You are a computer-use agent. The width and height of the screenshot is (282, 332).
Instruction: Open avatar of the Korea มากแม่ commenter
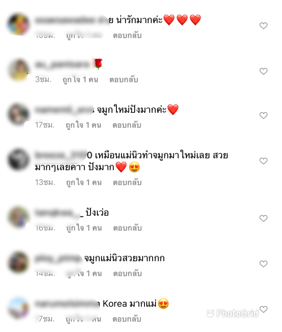click(18, 308)
